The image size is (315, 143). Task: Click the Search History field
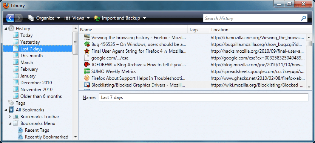click(x=255, y=18)
